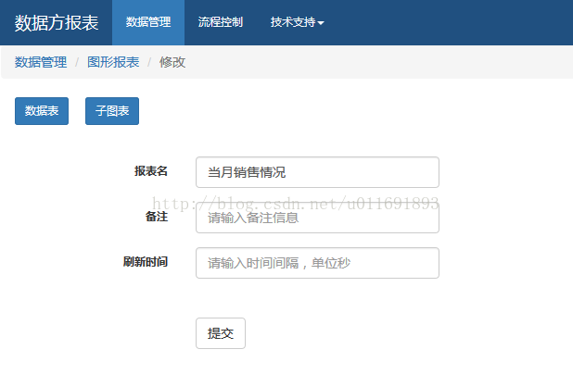The image size is (573, 387).
Task: Click the blue 子图表 button
Action: click(112, 111)
